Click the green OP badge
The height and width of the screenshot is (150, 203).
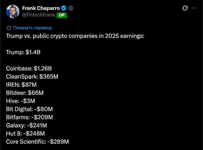point(62,15)
